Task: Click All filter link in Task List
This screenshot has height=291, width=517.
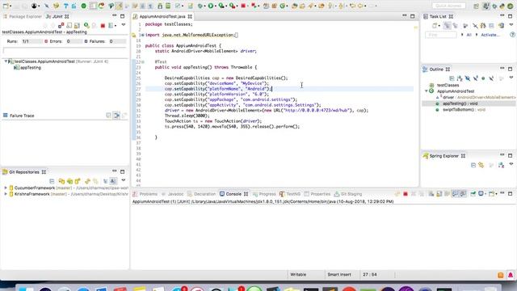Action: point(469,35)
